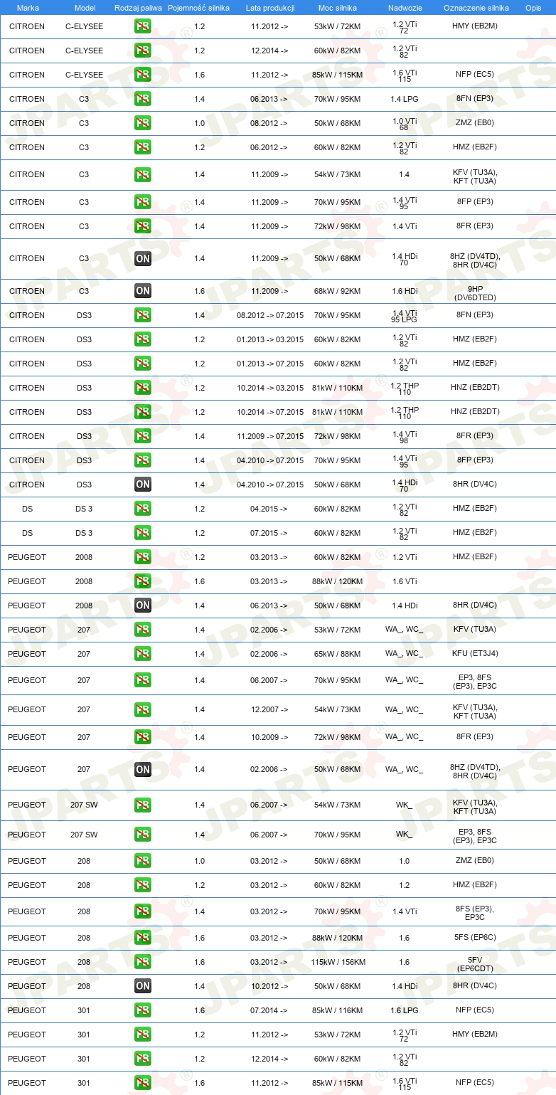This screenshot has width=556, height=1095.
Task: Select engine code 5FV (EP6CDT)
Action: (475, 964)
